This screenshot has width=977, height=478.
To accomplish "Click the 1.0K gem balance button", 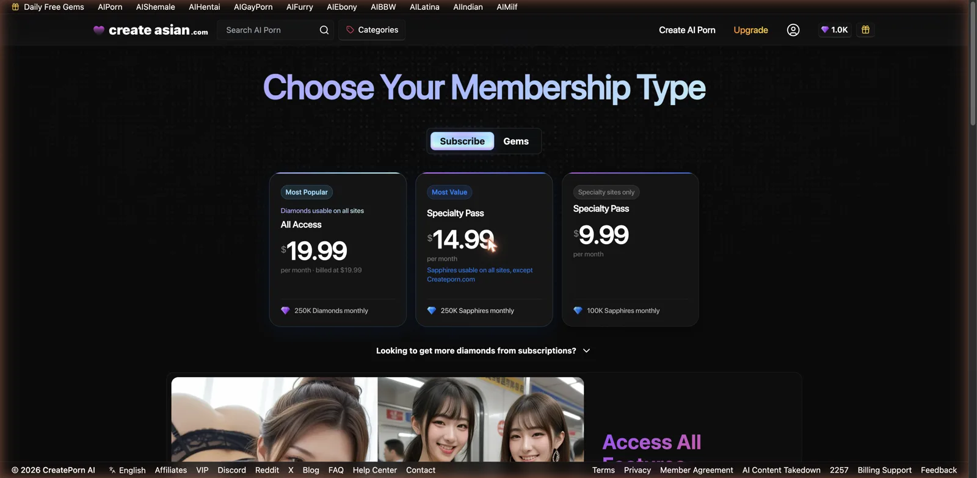I will 835,30.
